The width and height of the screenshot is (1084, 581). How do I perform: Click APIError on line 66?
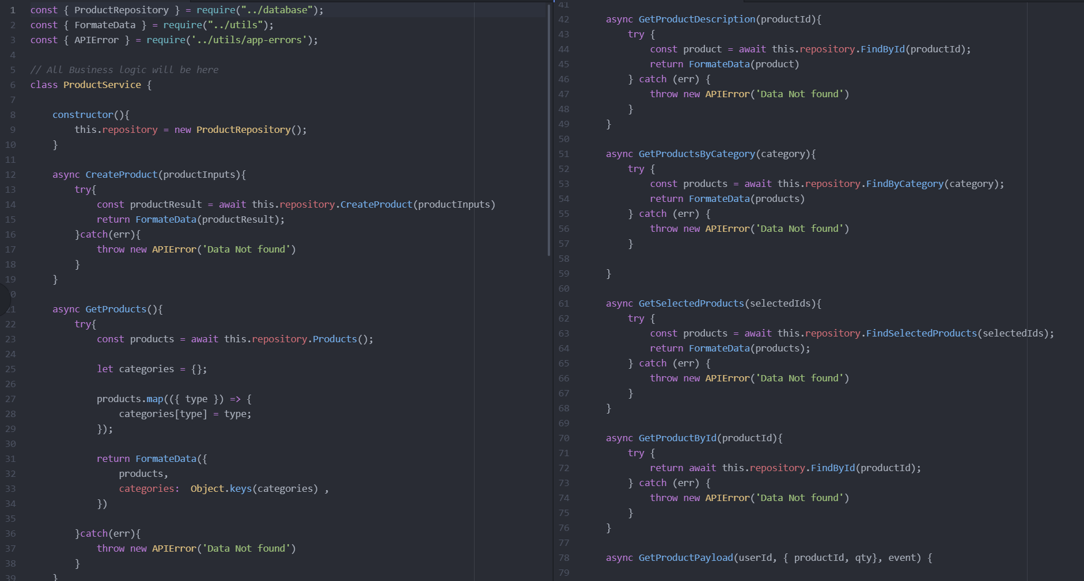727,378
